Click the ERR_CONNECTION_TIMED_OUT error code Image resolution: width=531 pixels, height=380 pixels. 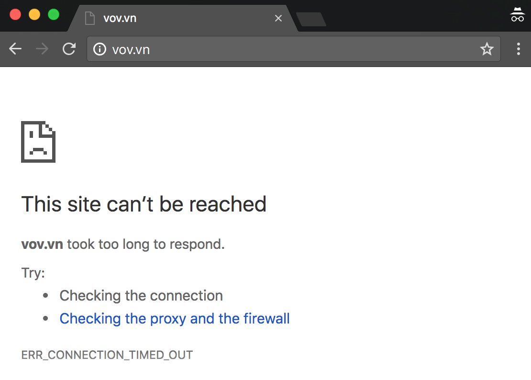107,355
